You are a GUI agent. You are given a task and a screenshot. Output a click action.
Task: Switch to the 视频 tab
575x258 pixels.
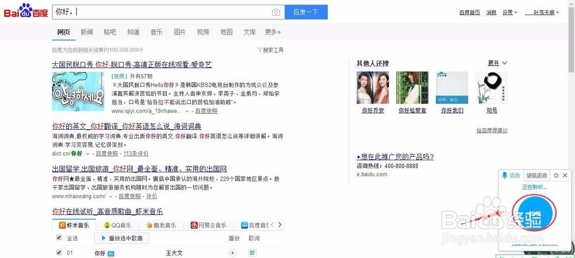tap(203, 32)
